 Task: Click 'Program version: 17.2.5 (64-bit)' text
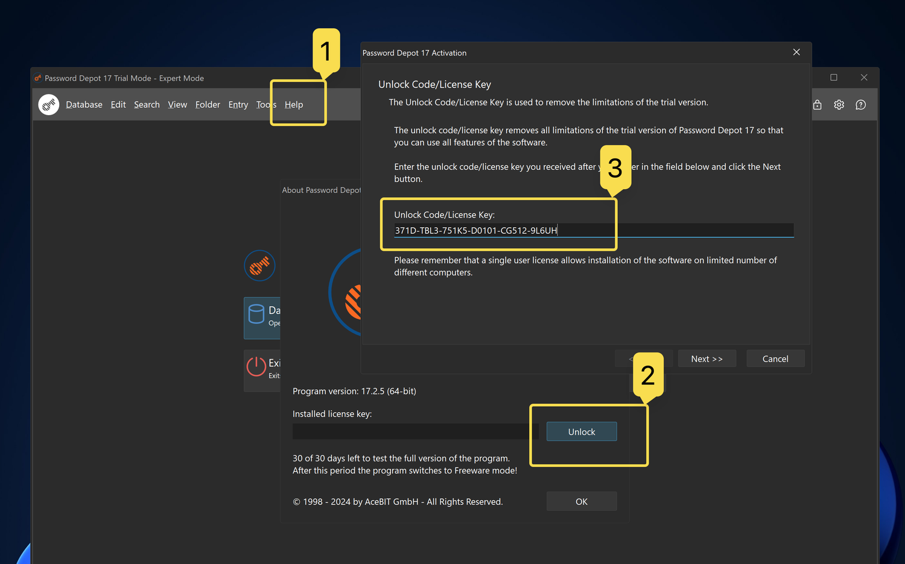(354, 391)
